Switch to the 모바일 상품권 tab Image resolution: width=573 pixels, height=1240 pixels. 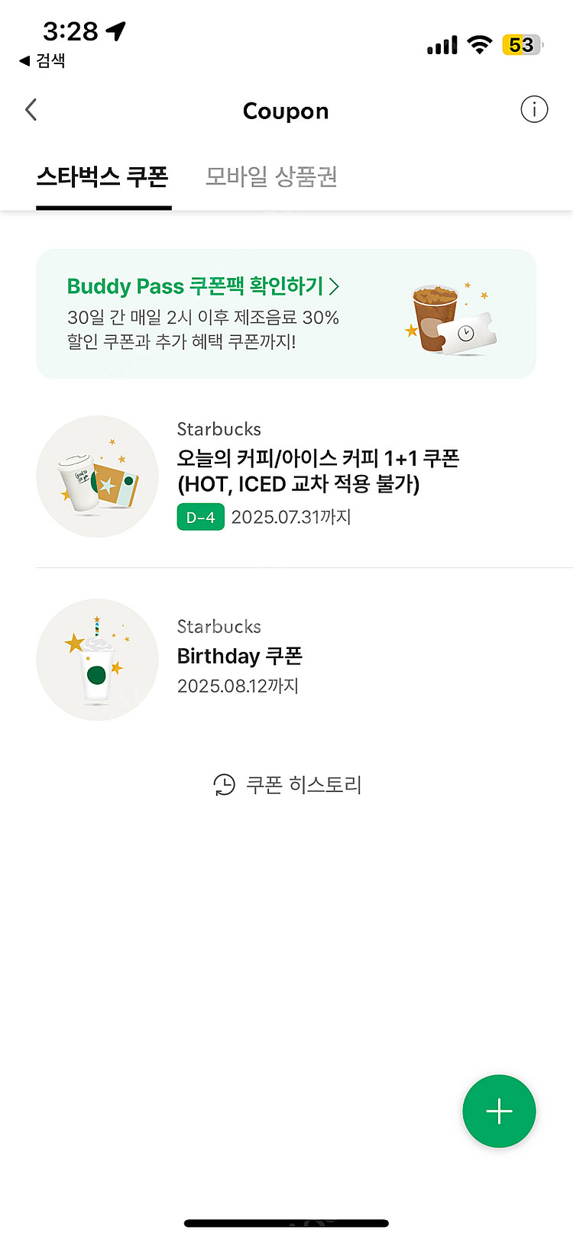(271, 177)
